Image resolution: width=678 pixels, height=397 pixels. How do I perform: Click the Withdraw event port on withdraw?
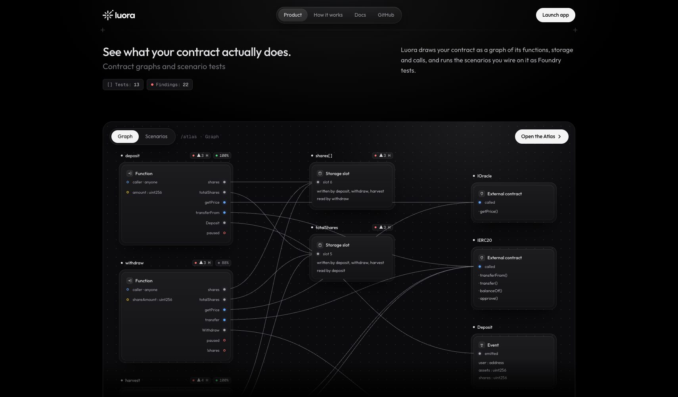(224, 330)
